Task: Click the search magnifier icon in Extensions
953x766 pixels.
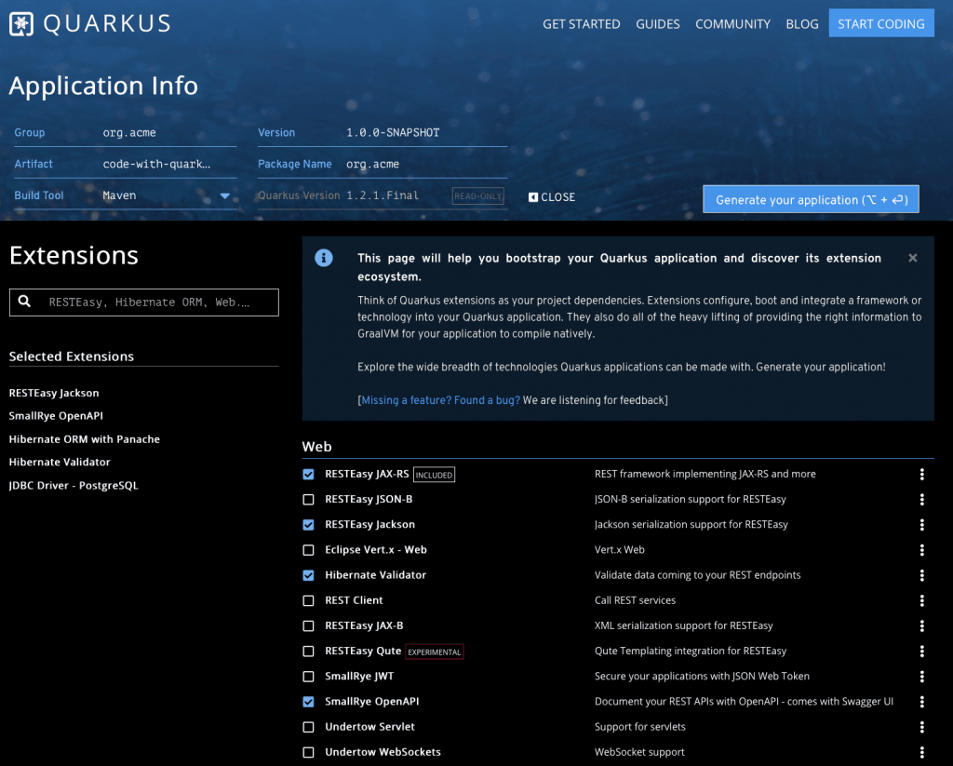Action: [x=24, y=301]
